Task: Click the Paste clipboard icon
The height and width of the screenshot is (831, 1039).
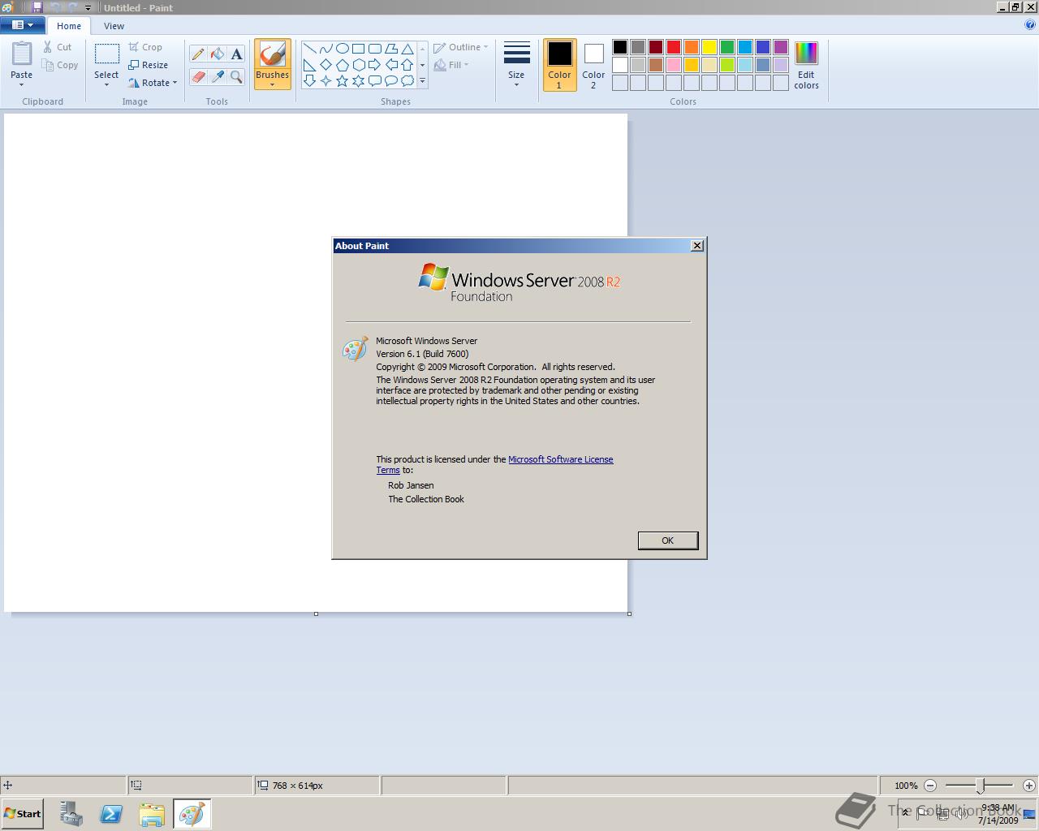Action: (22, 54)
